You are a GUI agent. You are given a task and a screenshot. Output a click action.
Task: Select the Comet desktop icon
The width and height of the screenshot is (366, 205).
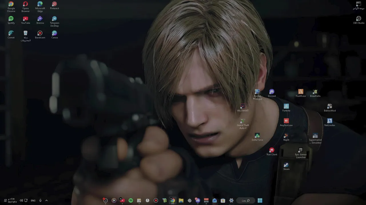click(11, 35)
